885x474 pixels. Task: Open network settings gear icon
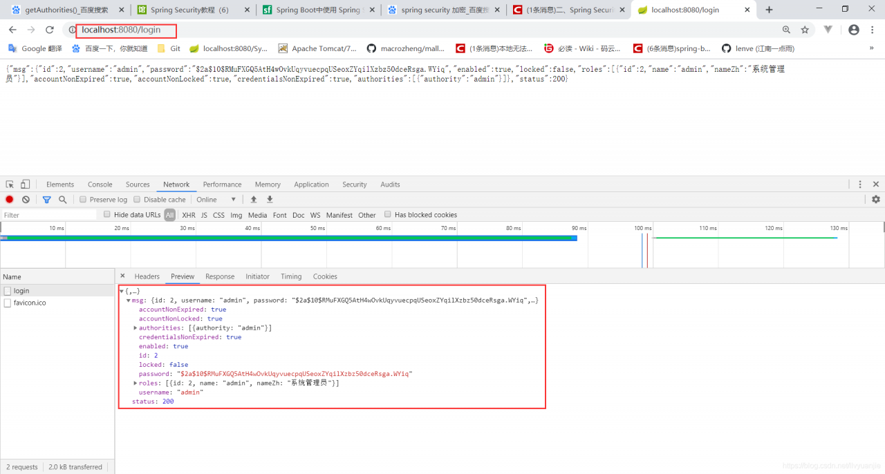pyautogui.click(x=876, y=200)
